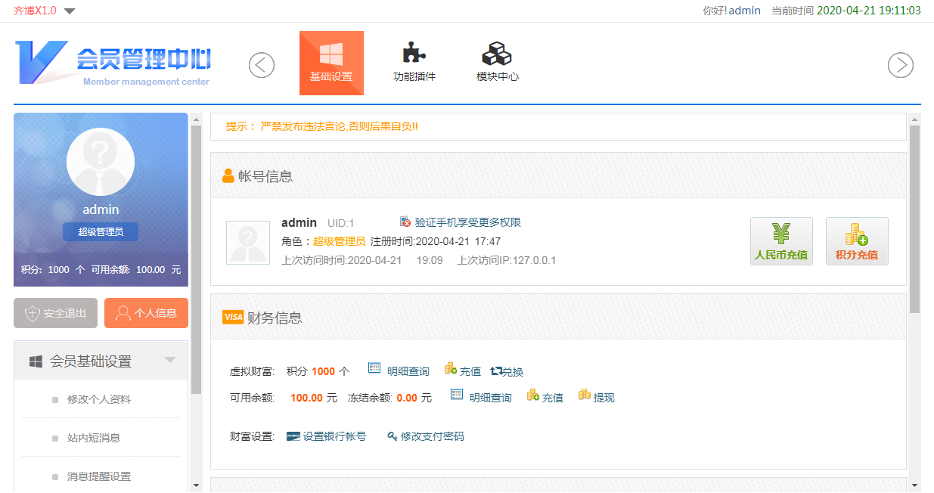Open the 功能插件 puzzle icon
The height and width of the screenshot is (493, 934).
[x=414, y=63]
